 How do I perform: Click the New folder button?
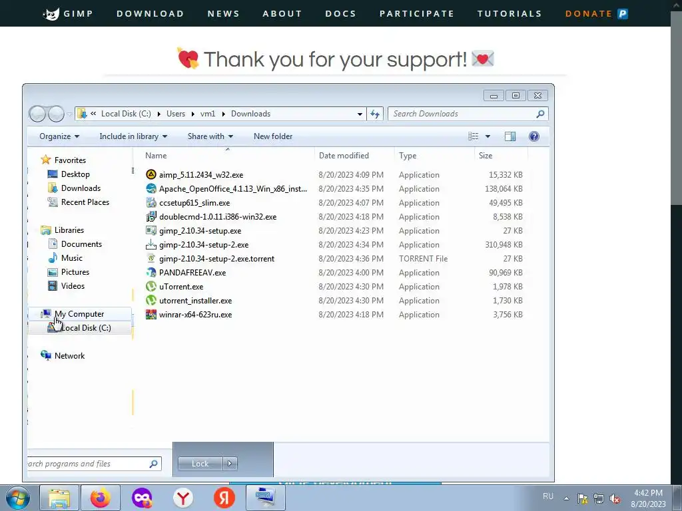coord(273,136)
